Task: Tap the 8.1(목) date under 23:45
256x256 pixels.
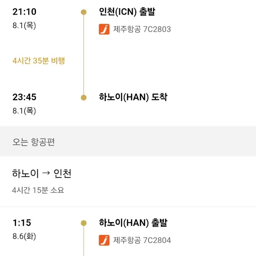Action: tap(24, 111)
